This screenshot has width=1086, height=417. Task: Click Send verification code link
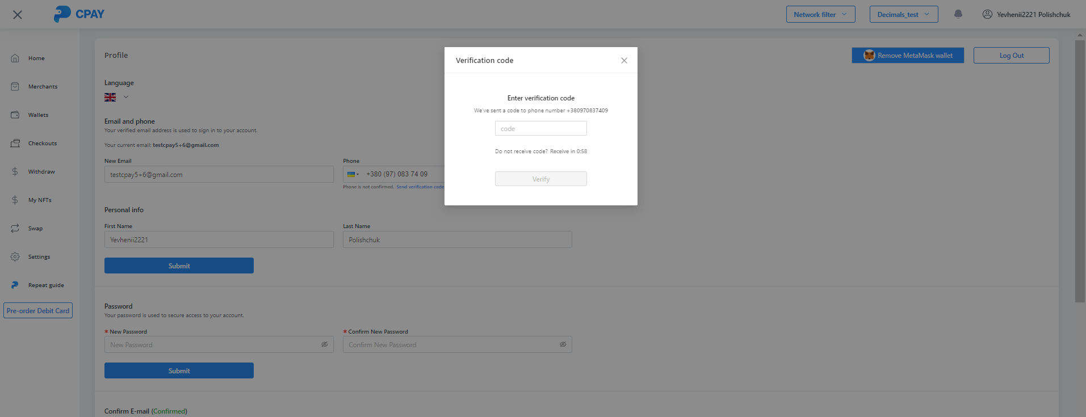coord(420,187)
